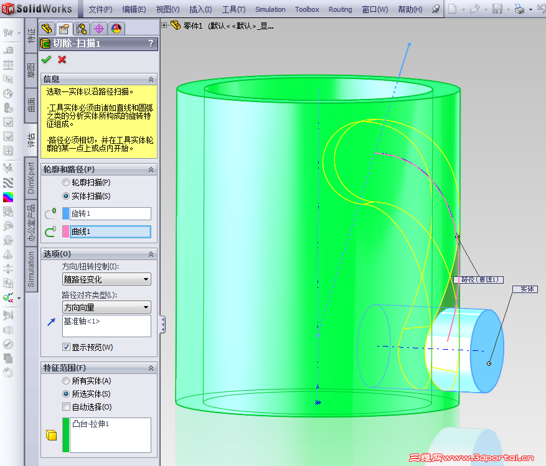Accept the cut-sweep with green checkmark
Screen dimensions: 546x466
tap(46, 60)
